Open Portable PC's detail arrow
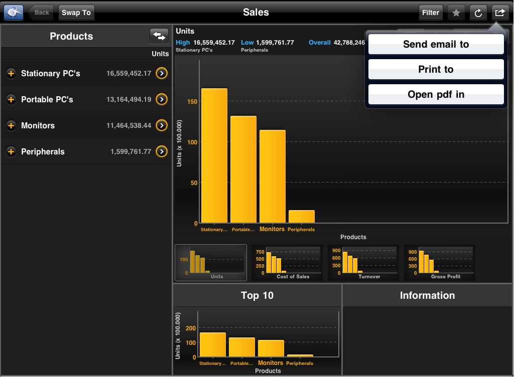This screenshot has width=514, height=377. click(161, 99)
